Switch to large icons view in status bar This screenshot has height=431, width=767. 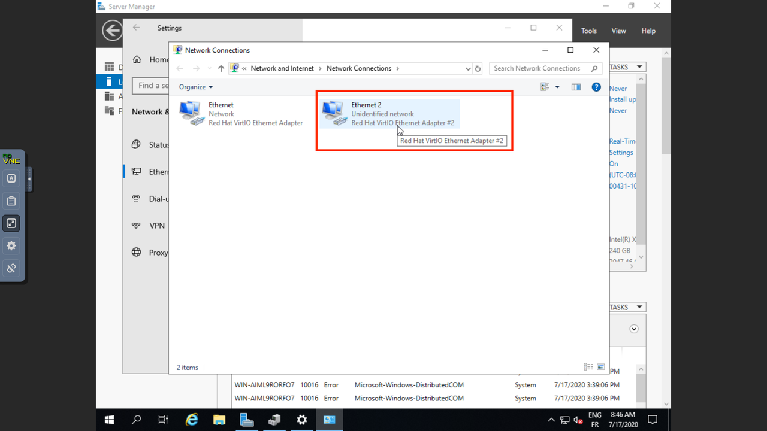pyautogui.click(x=601, y=367)
